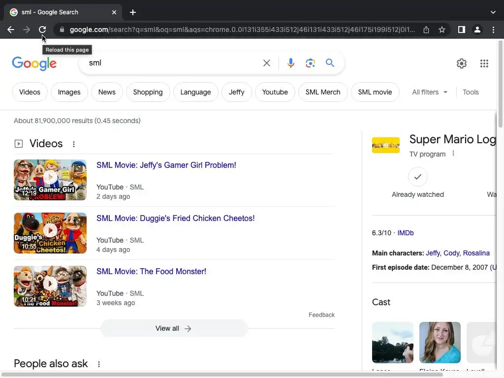
Task: Select the Language filter chip
Action: click(x=195, y=92)
